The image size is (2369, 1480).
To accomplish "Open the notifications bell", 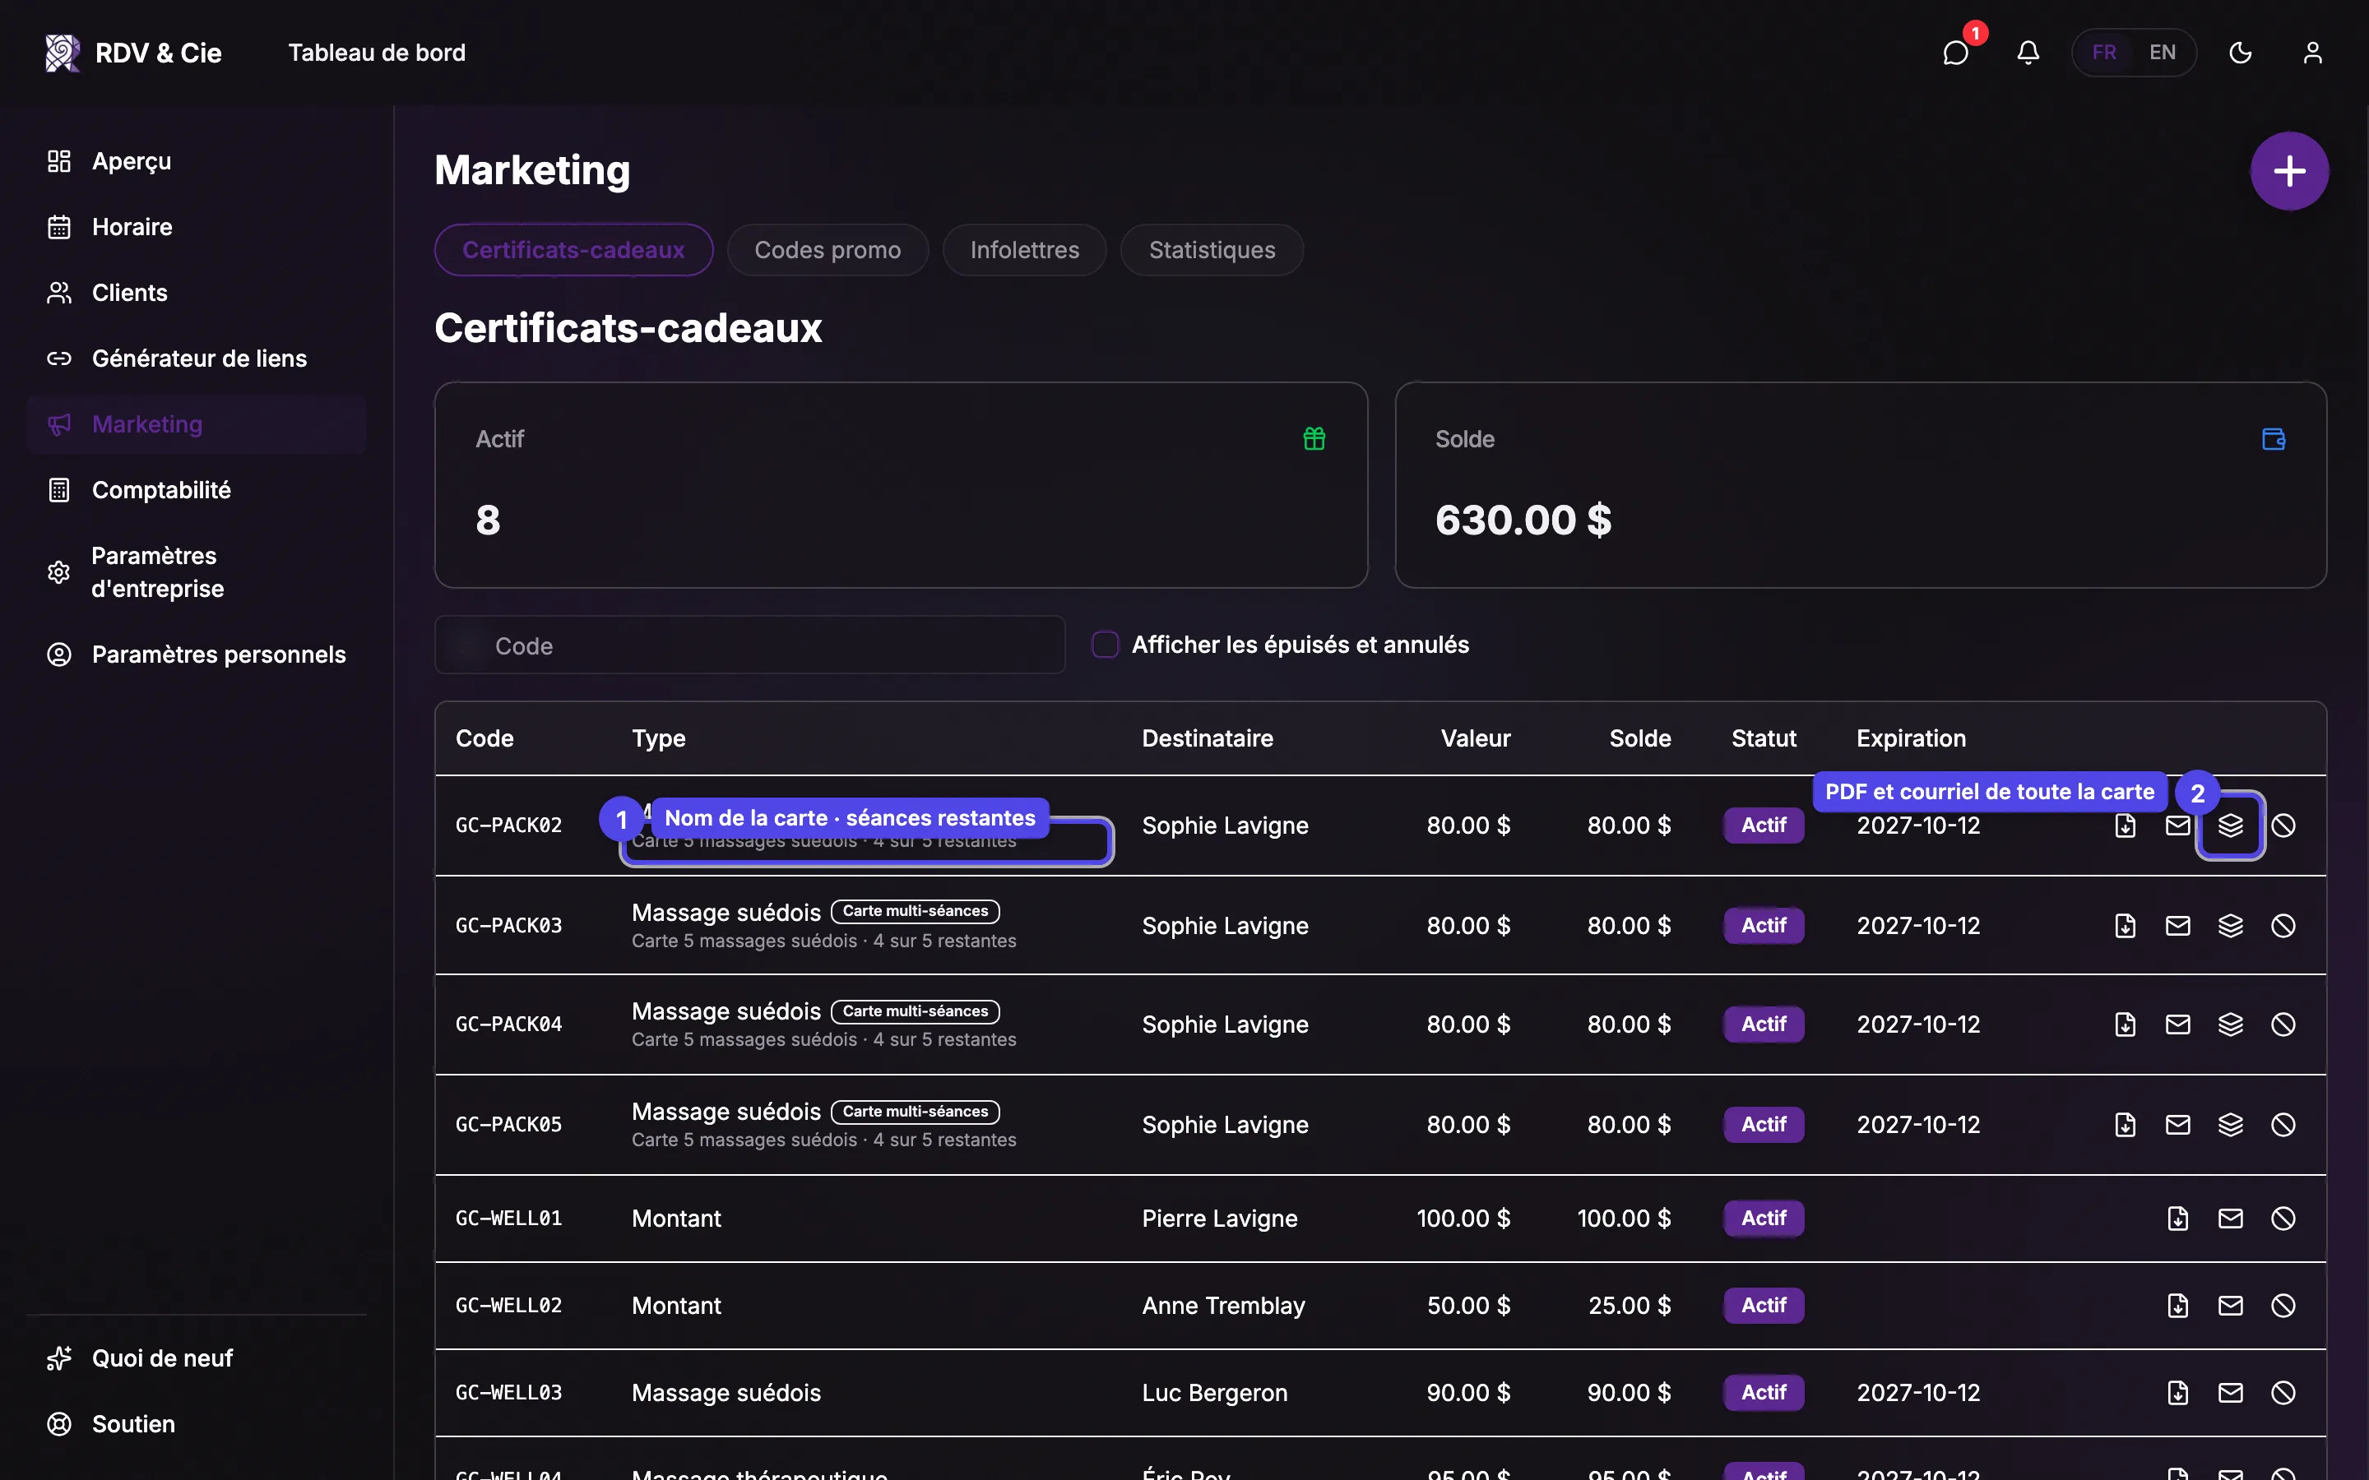I will coord(2028,53).
